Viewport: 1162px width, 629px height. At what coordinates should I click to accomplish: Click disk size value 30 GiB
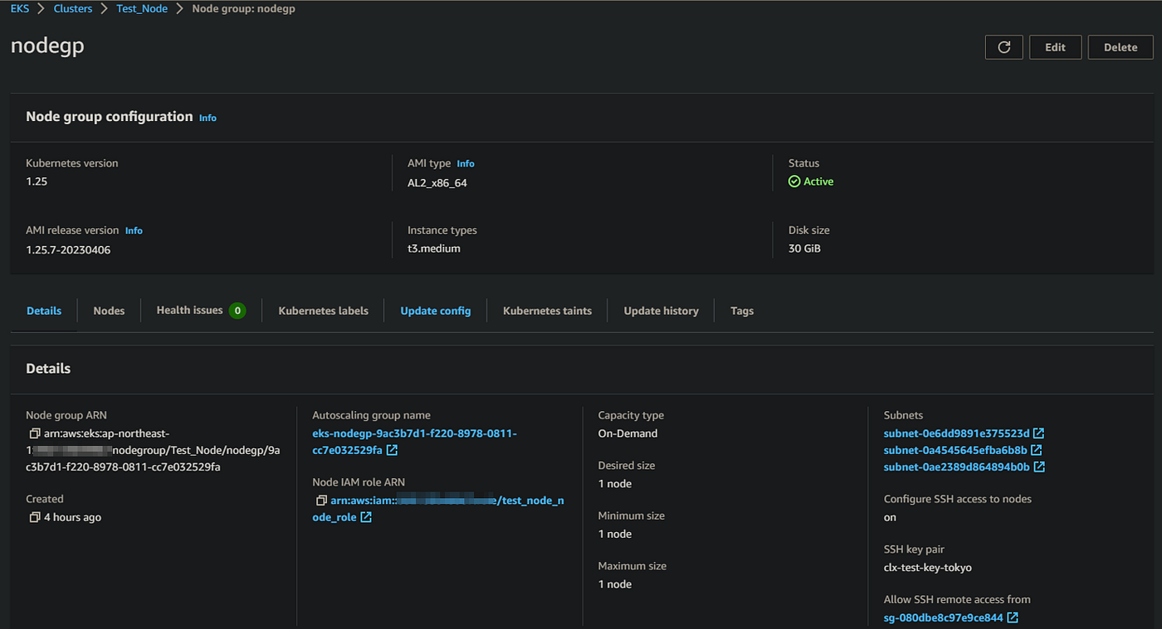click(805, 249)
